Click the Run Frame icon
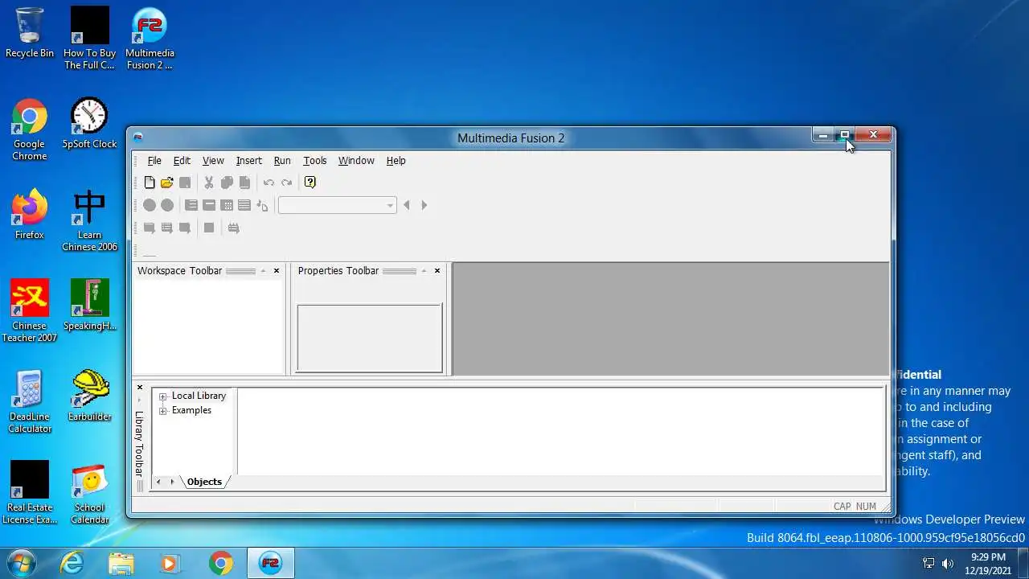 click(185, 228)
